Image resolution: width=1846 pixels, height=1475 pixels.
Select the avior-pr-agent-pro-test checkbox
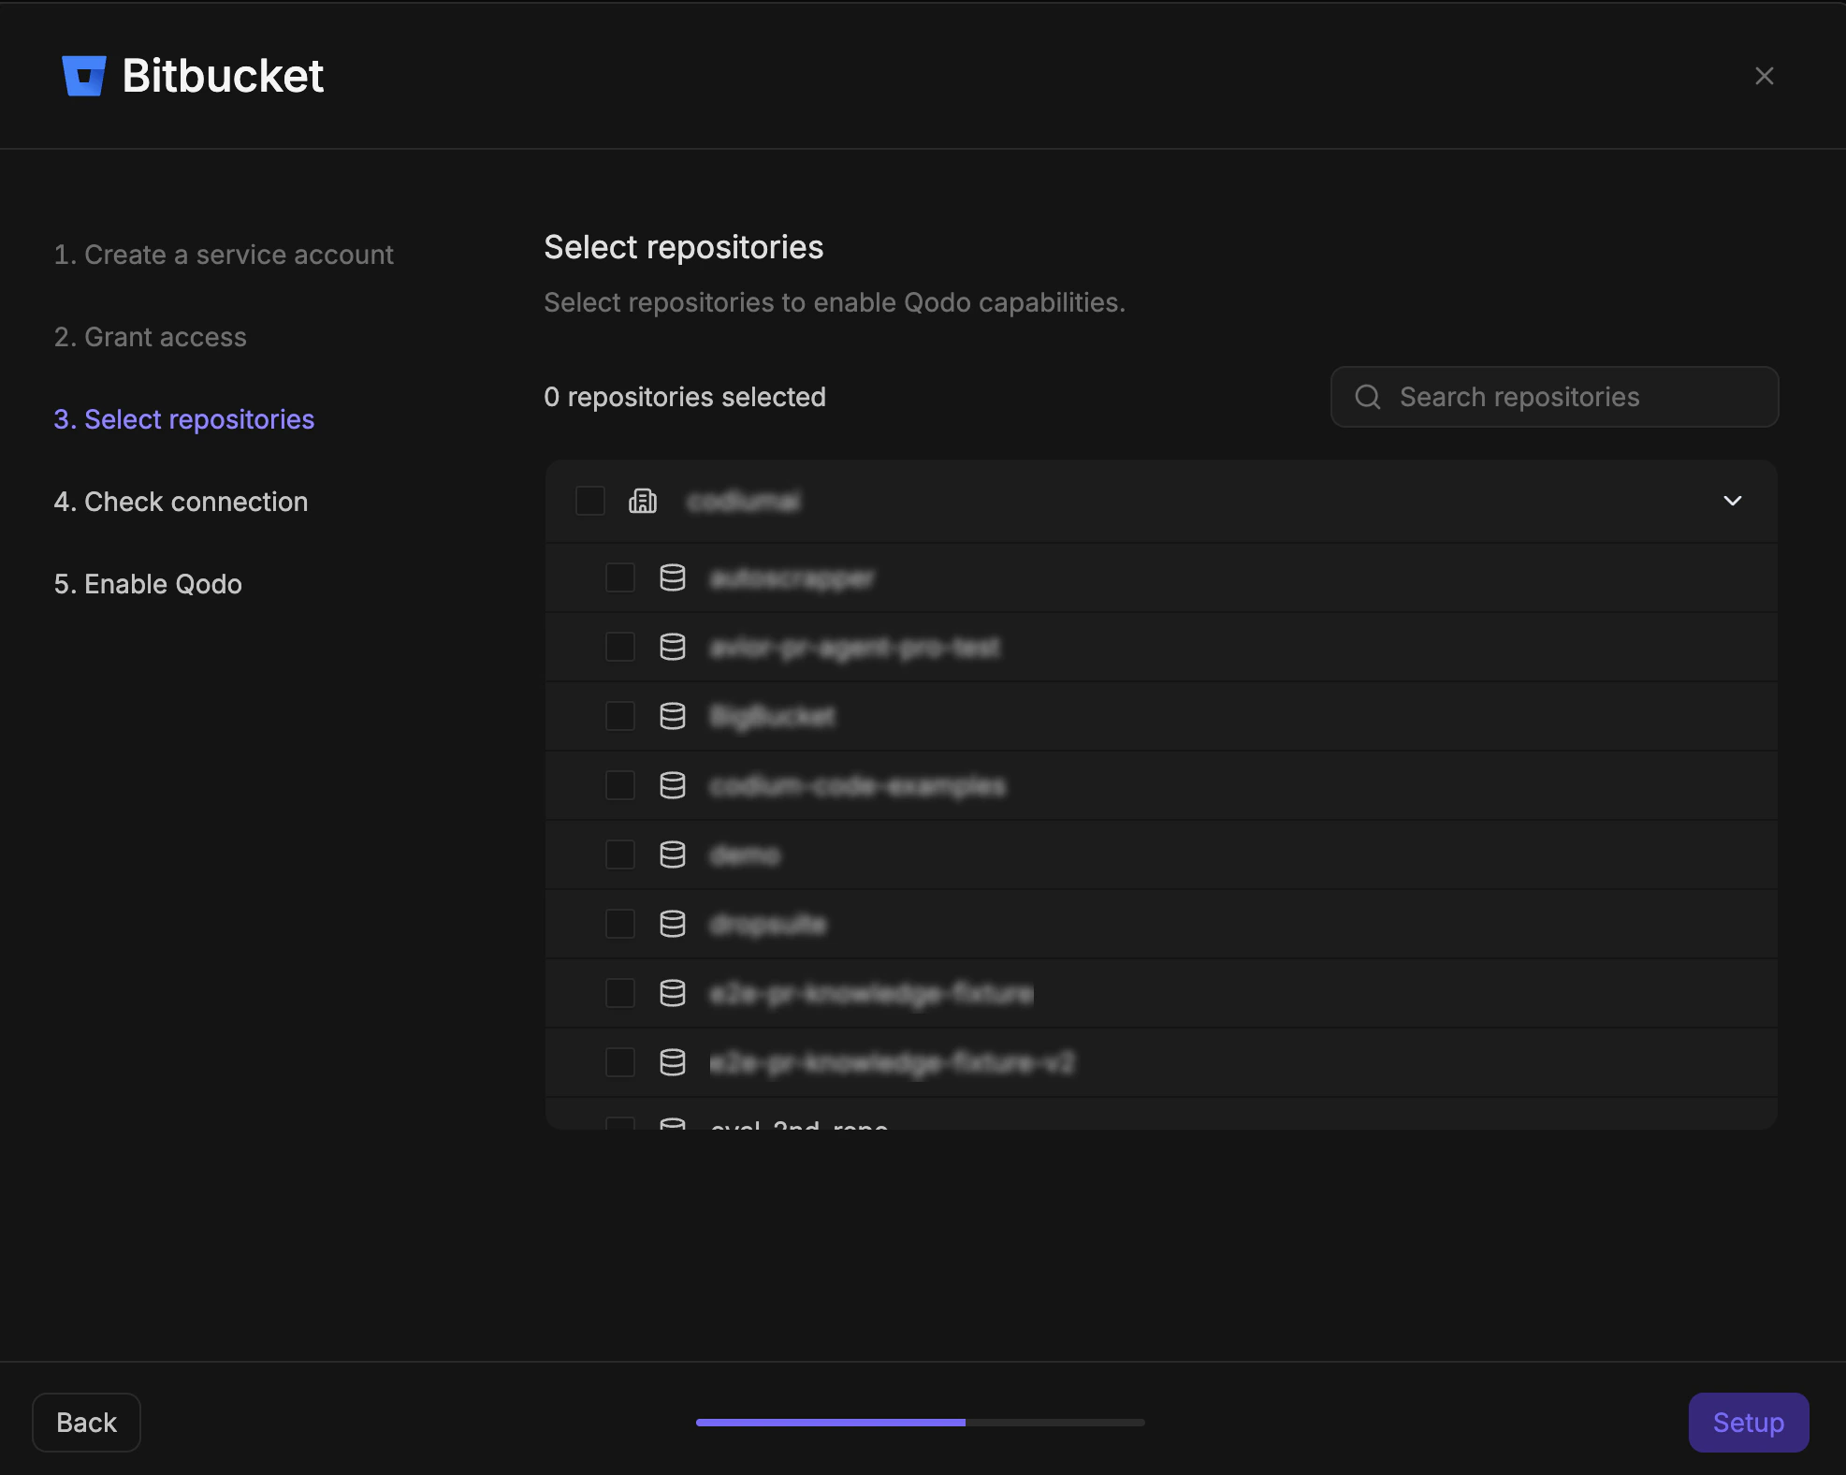[x=619, y=647]
